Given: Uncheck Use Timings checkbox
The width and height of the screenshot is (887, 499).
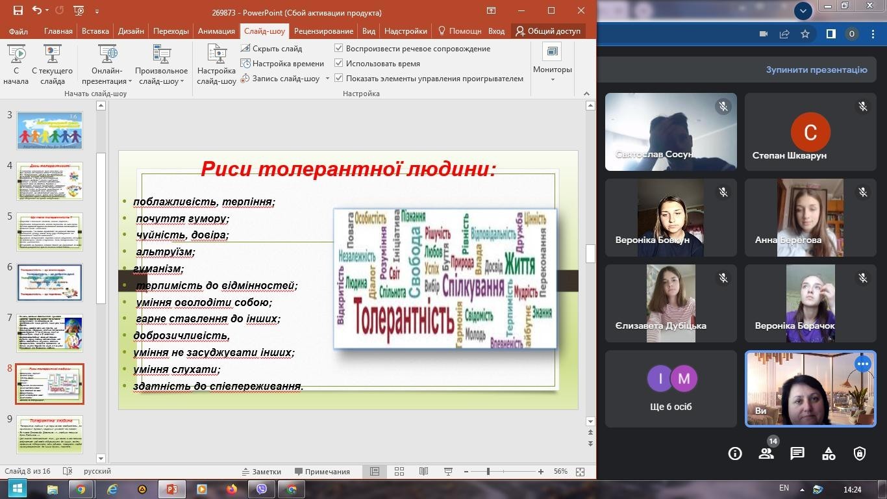Looking at the screenshot, I should tap(338, 64).
